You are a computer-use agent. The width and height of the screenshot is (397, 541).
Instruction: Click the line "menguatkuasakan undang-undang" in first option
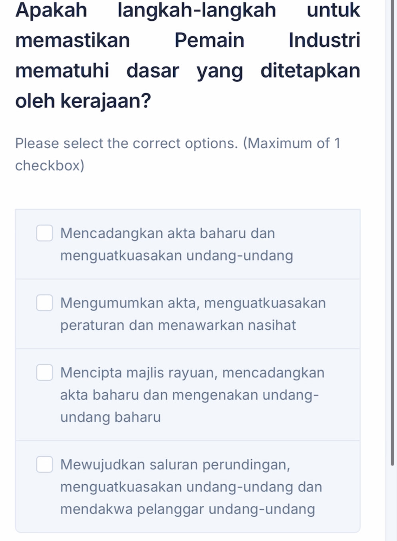pyautogui.click(x=177, y=255)
